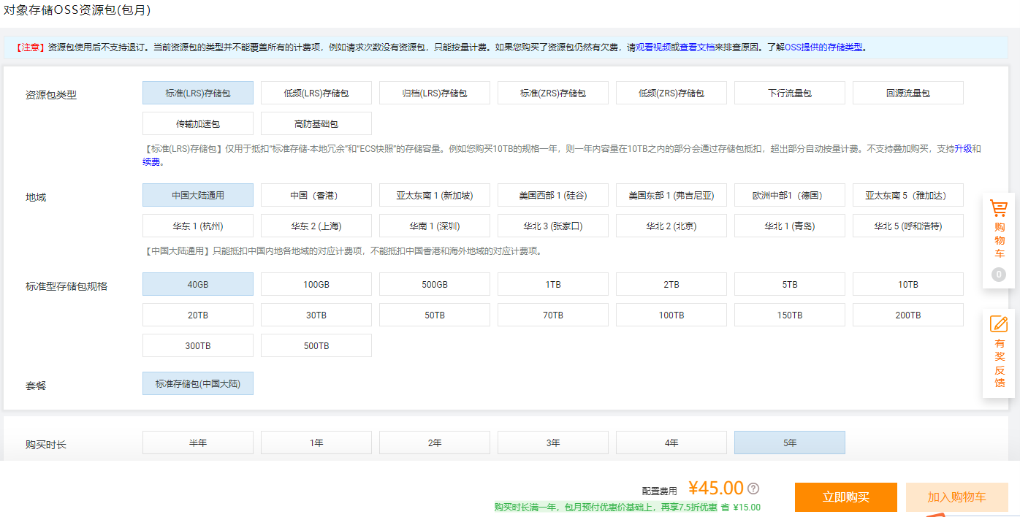Select the 归档(LRS)存储包 package type
The height and width of the screenshot is (517, 1020).
[434, 93]
